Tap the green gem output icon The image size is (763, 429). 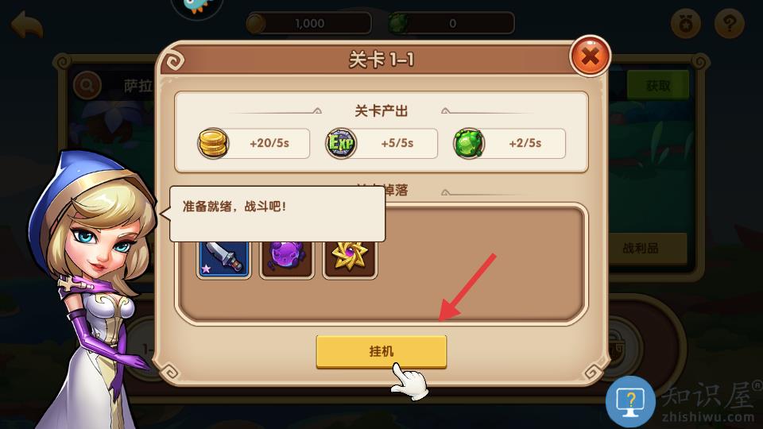(x=469, y=144)
